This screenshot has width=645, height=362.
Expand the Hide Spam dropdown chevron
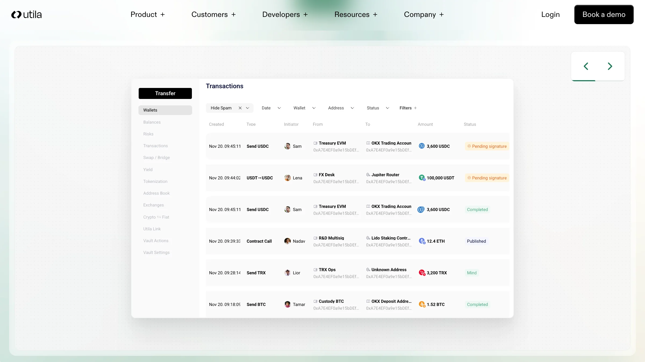pyautogui.click(x=248, y=108)
